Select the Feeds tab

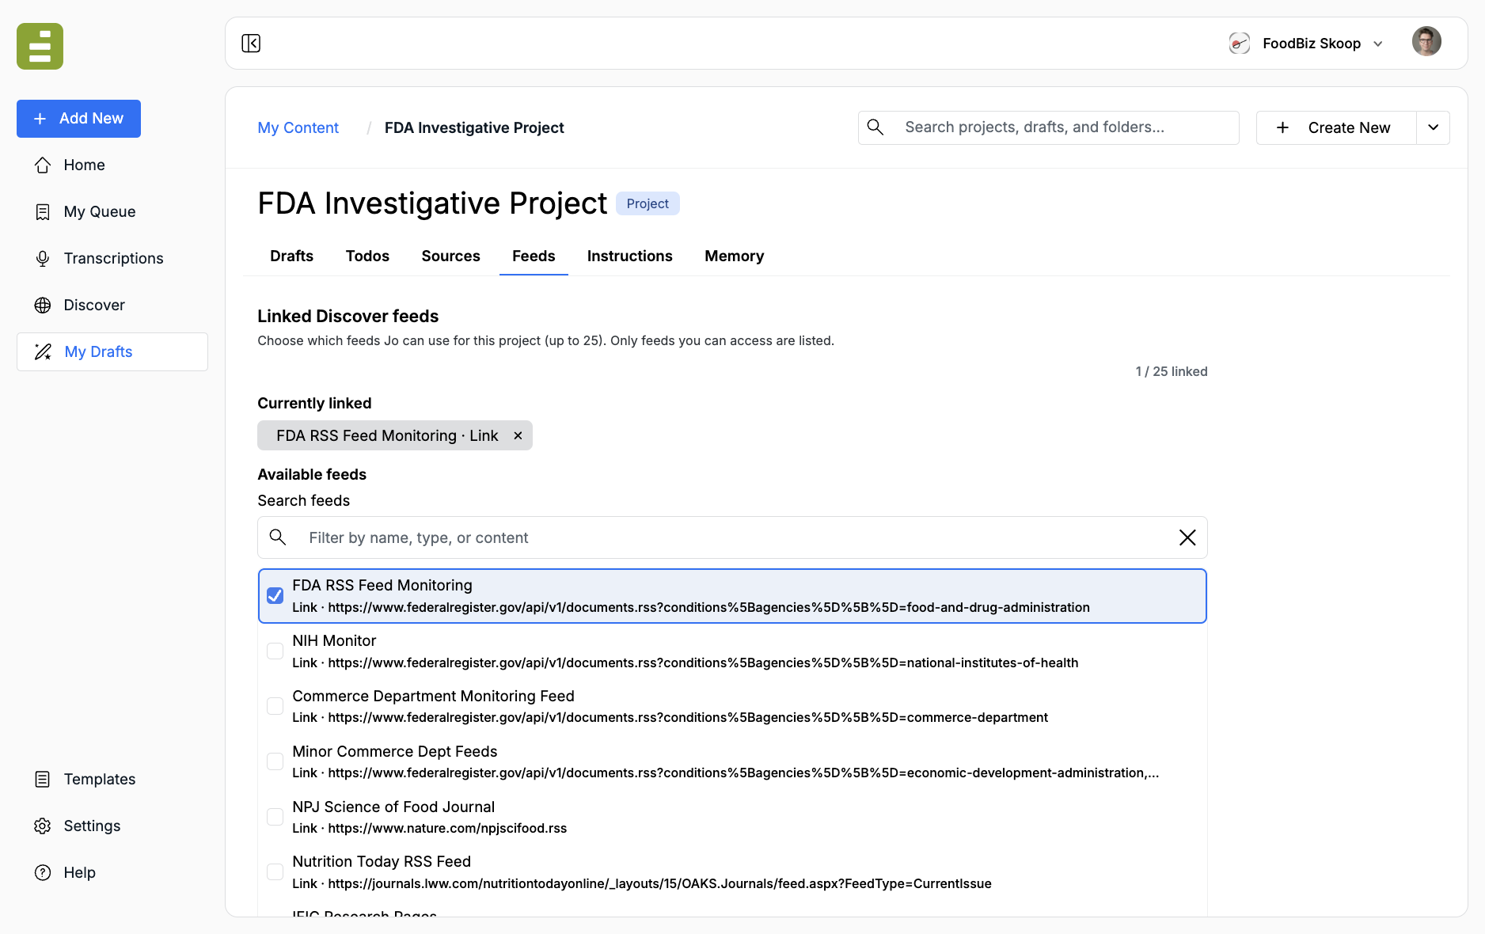click(534, 256)
